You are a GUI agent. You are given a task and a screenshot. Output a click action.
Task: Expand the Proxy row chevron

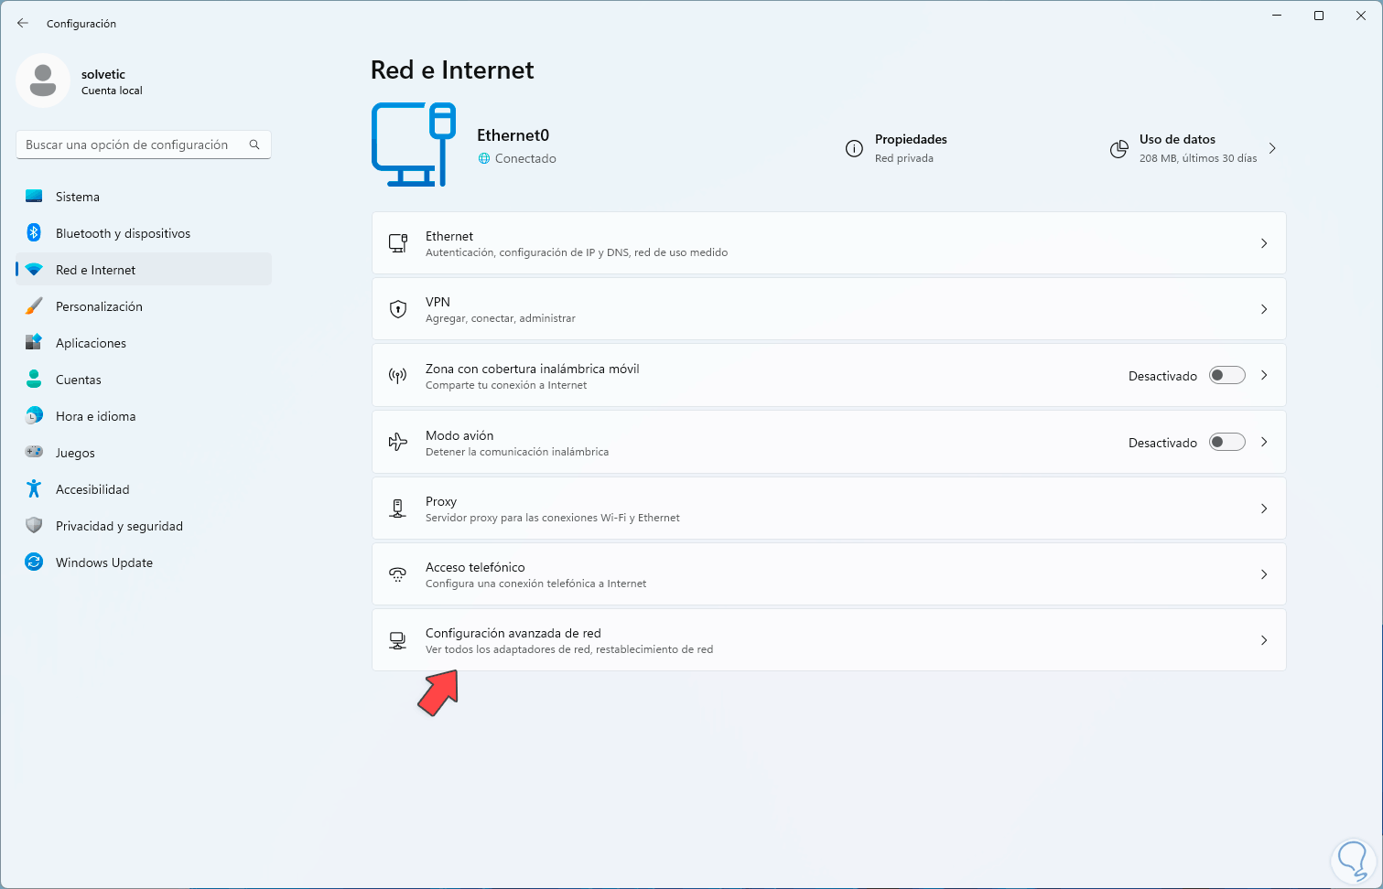(1264, 509)
